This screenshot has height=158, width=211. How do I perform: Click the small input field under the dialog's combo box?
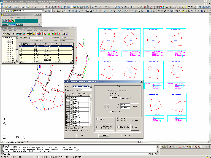pos(86,90)
